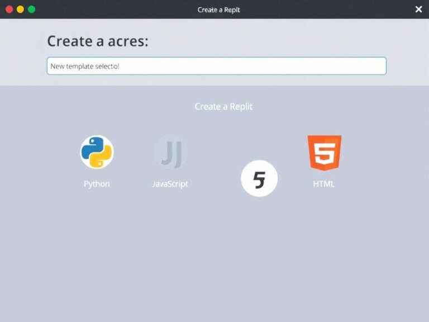Select the round white 5 icon
The height and width of the screenshot is (322, 429).
tap(259, 178)
